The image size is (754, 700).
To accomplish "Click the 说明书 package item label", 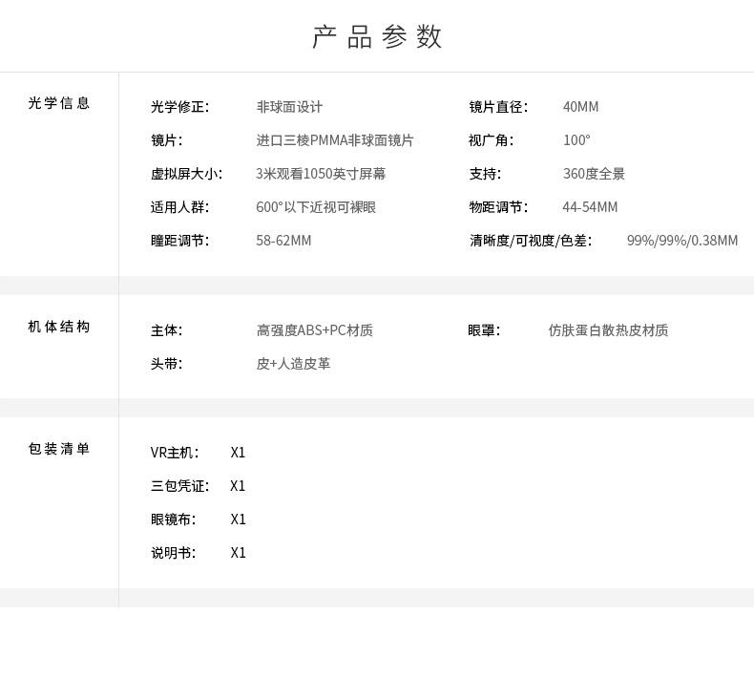I will (x=173, y=553).
